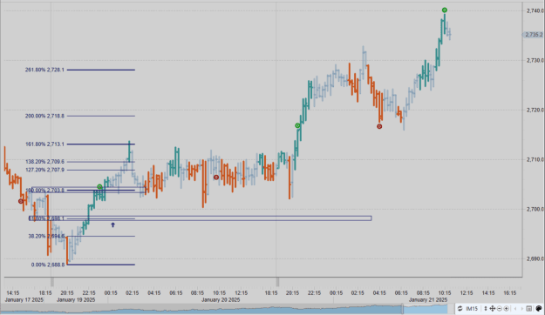The width and height of the screenshot is (545, 315).
Task: Click the January 20 2025 date label
Action: [221, 299]
